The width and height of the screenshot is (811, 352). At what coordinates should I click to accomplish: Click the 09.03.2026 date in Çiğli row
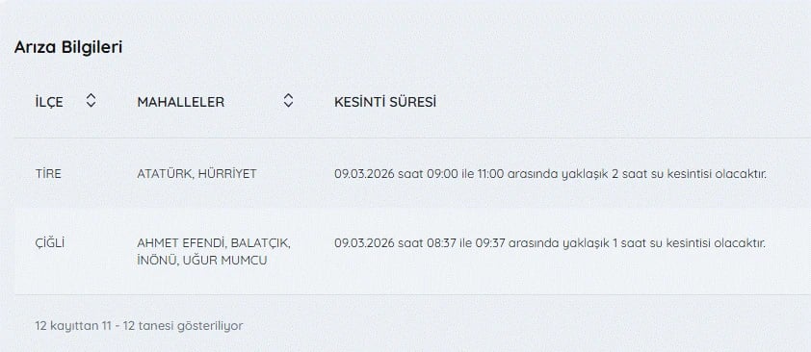(364, 243)
